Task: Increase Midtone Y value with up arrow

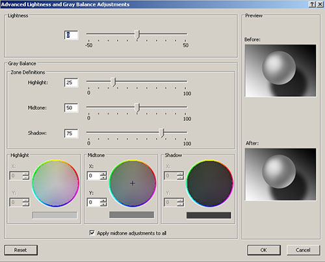Action: coord(103,200)
